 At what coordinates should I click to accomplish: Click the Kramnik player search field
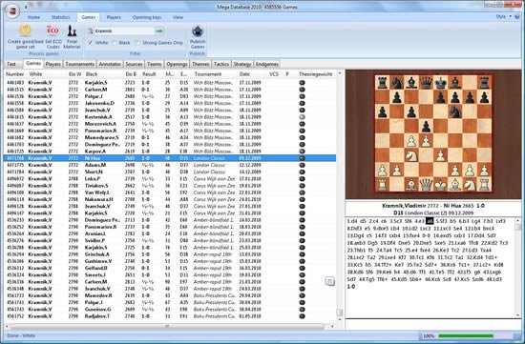pos(124,31)
